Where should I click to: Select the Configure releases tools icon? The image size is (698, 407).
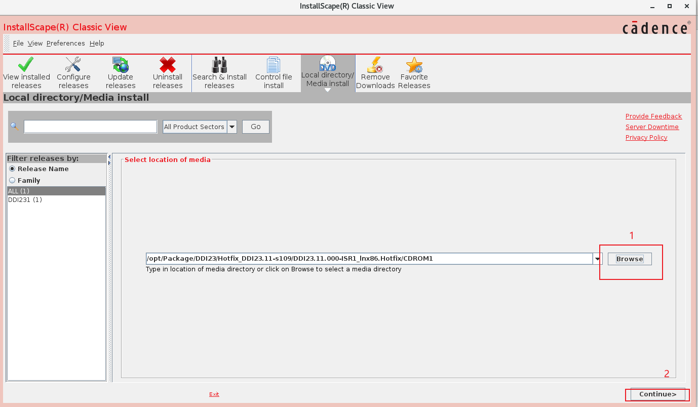pos(73,65)
